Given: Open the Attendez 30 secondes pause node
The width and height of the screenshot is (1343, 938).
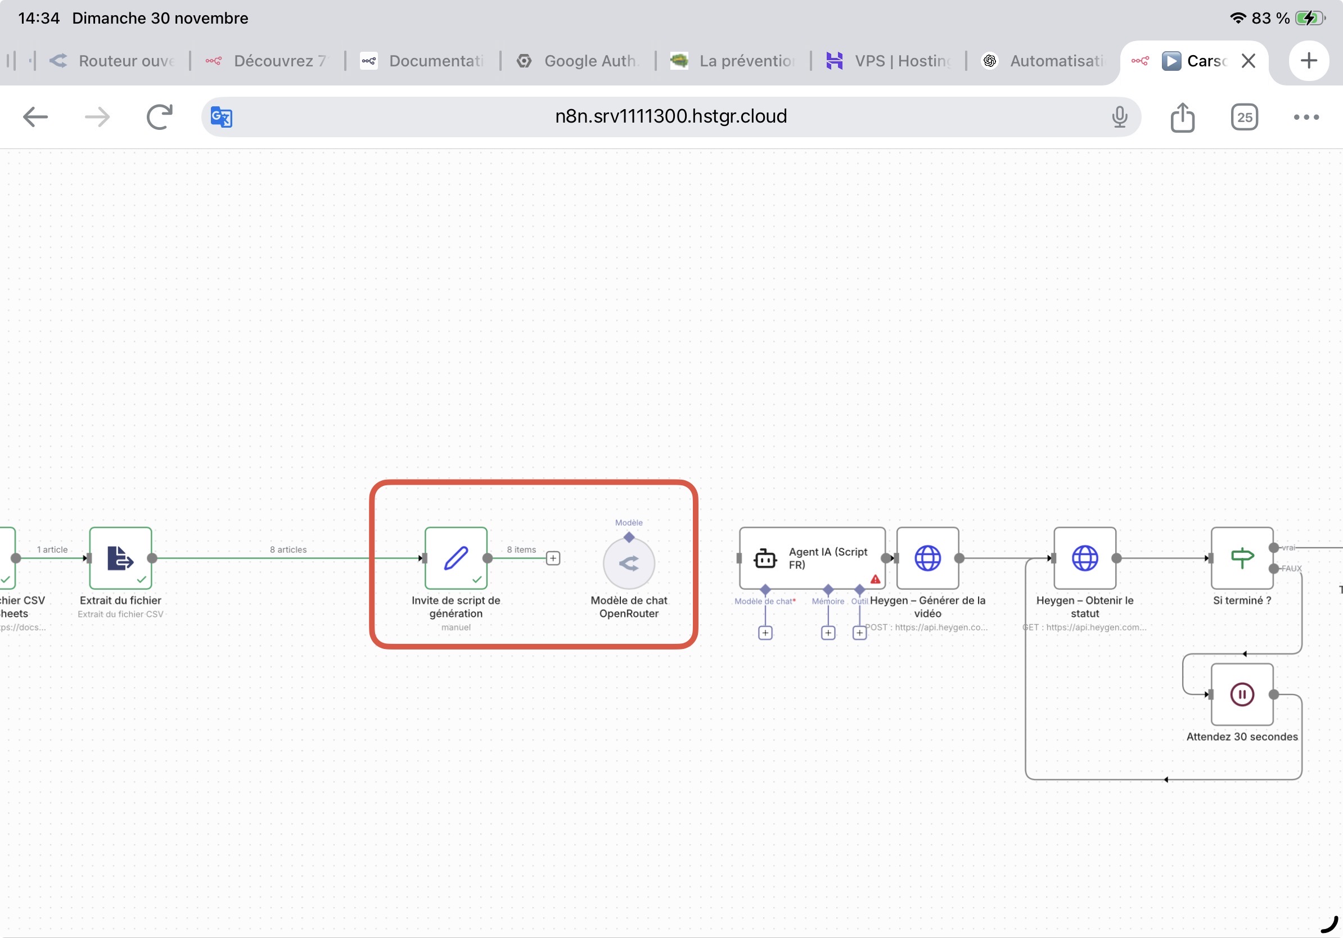Looking at the screenshot, I should [1241, 694].
